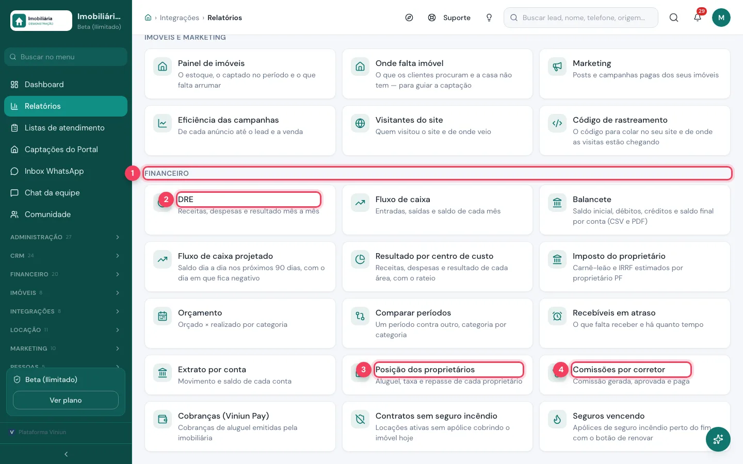Expand the MARKETING sidebar section
The width and height of the screenshot is (743, 464).
pos(66,349)
